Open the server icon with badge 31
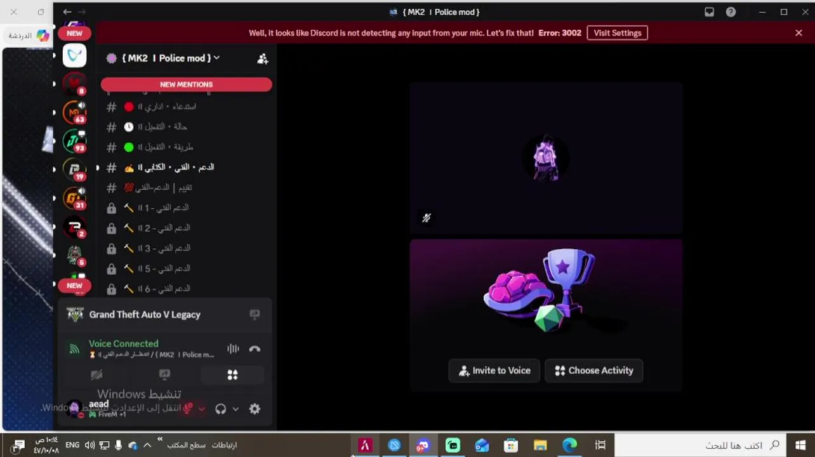The width and height of the screenshot is (815, 457). pos(74,197)
